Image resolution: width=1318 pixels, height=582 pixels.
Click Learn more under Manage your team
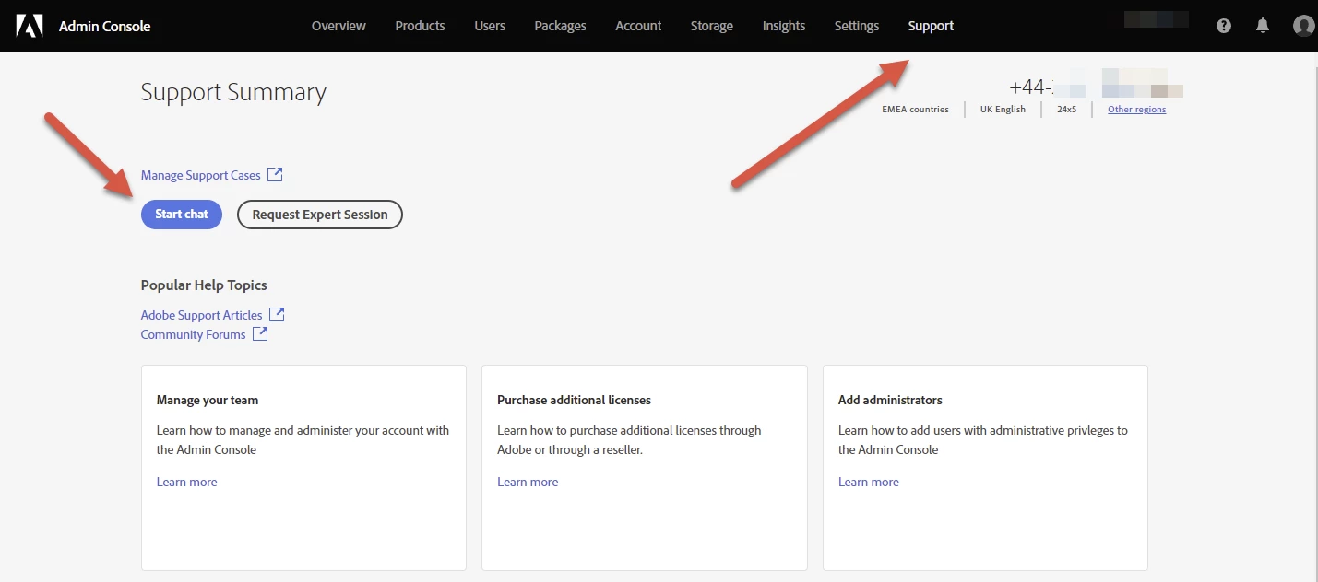187,482
